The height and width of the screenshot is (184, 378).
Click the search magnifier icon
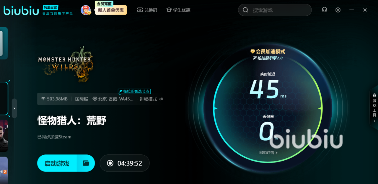coord(245,10)
